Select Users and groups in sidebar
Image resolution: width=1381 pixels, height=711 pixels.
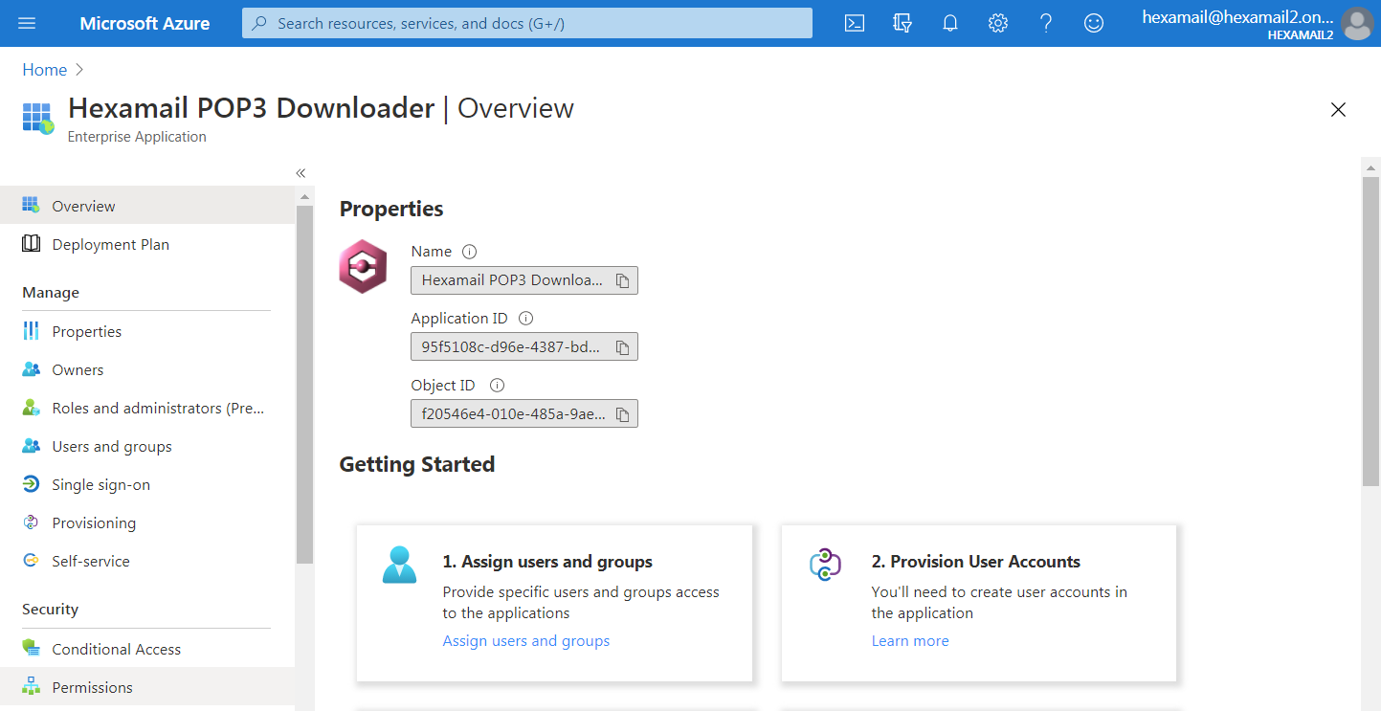pyautogui.click(x=112, y=447)
